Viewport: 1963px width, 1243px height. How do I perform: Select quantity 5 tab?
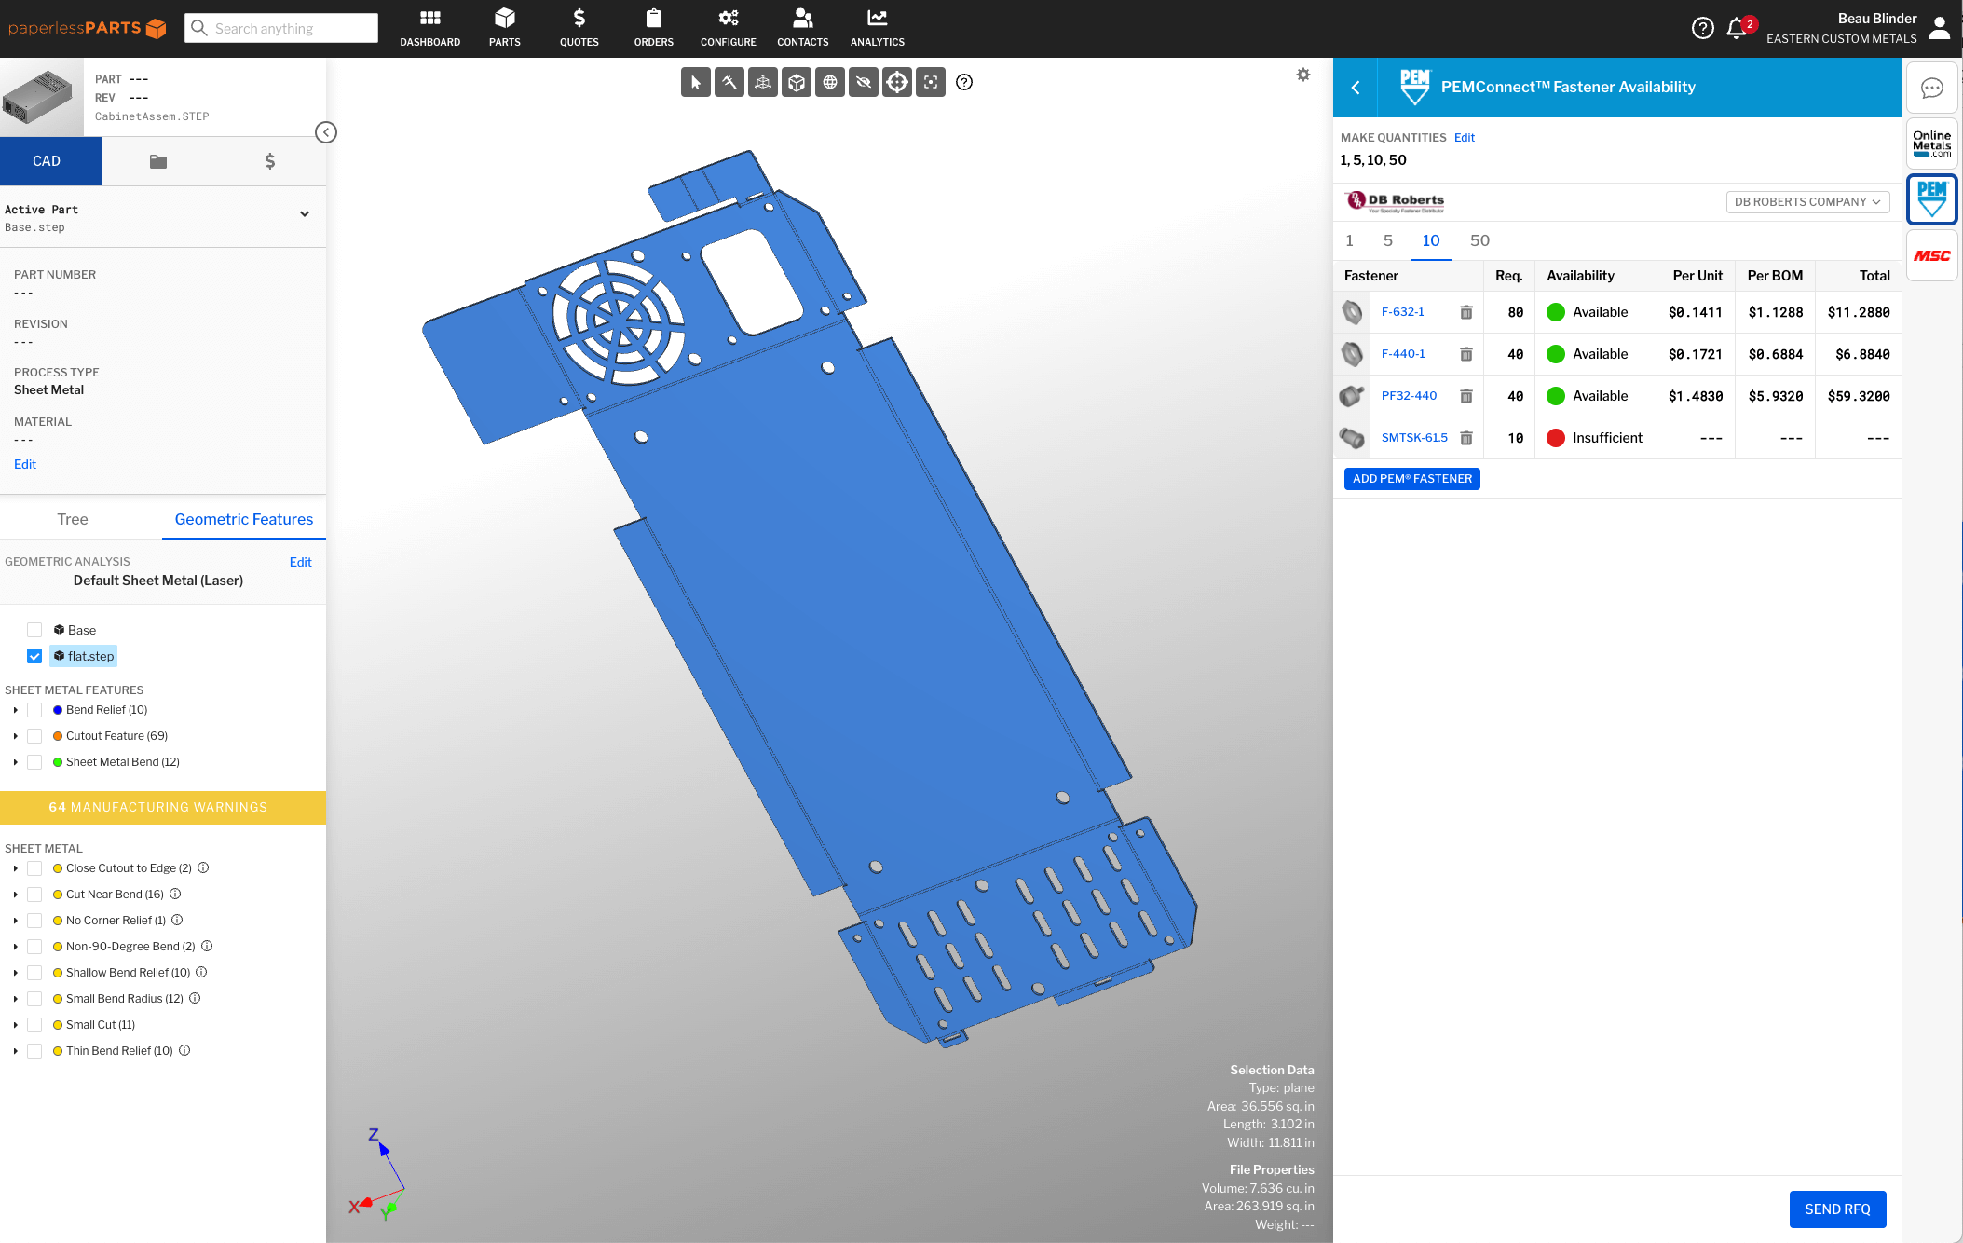point(1388,240)
